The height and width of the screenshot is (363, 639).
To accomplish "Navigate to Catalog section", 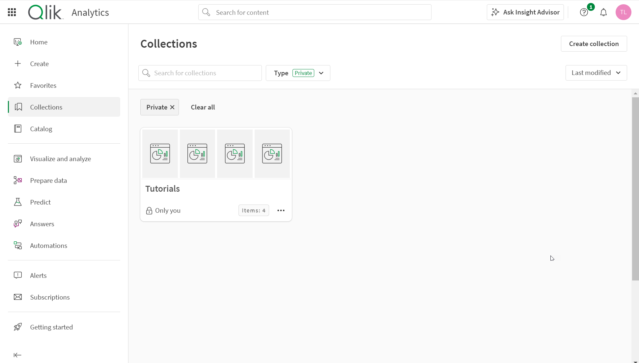I will (41, 129).
